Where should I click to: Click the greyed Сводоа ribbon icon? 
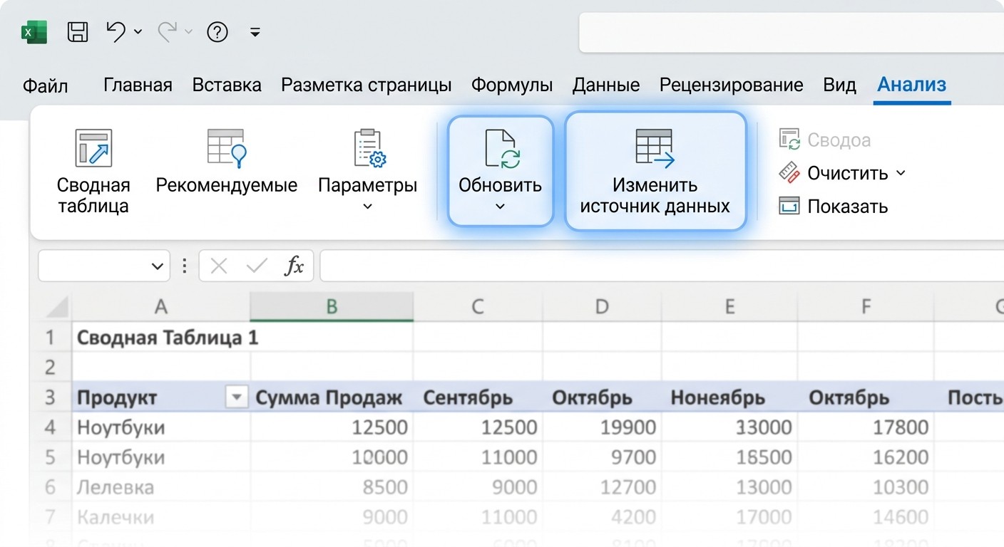(x=789, y=140)
